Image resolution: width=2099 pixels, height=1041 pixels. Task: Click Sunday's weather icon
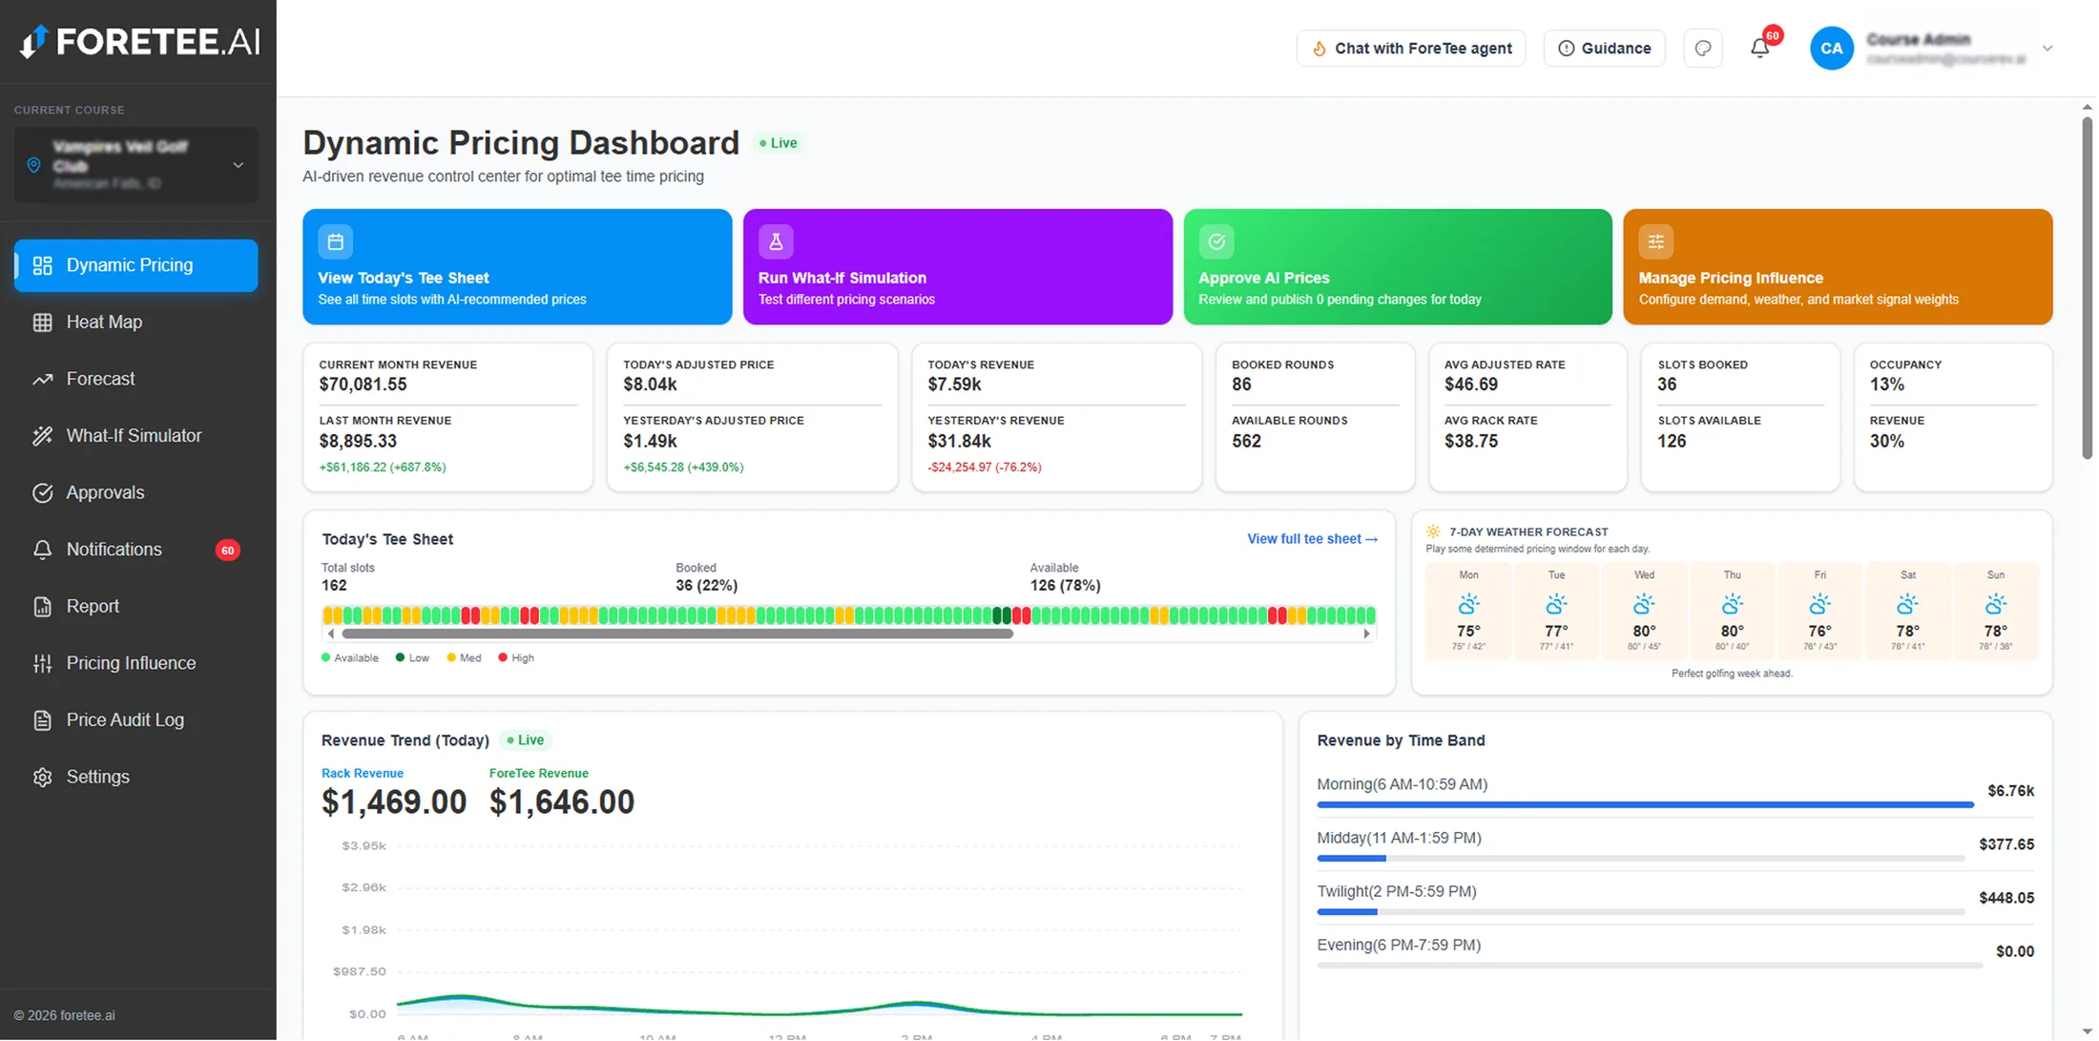tap(1995, 604)
